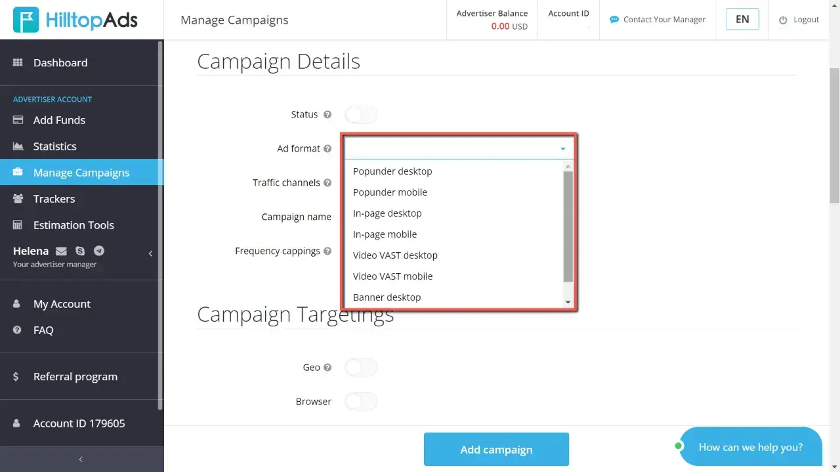
Task: Click the Add campaign button
Action: [x=496, y=449]
